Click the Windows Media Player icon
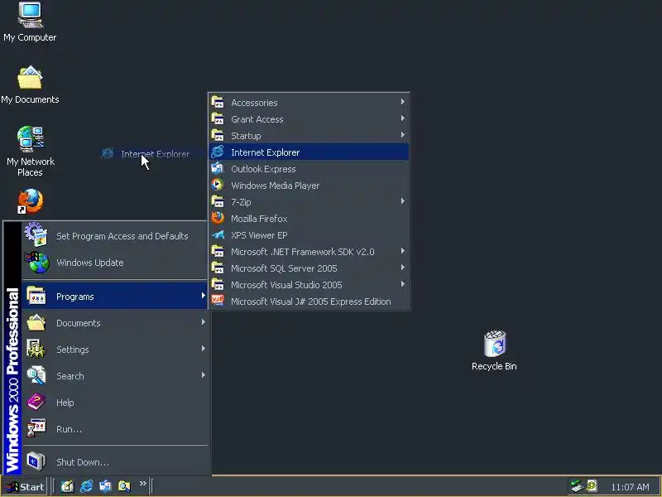The image size is (662, 497). 218,185
